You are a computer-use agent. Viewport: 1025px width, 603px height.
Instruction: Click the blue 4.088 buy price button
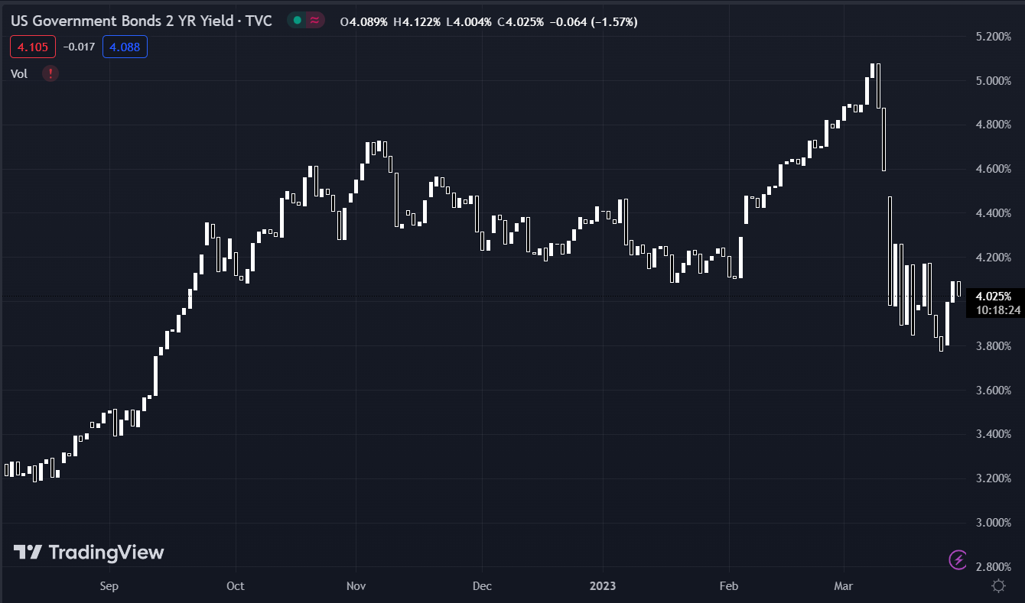pyautogui.click(x=124, y=47)
